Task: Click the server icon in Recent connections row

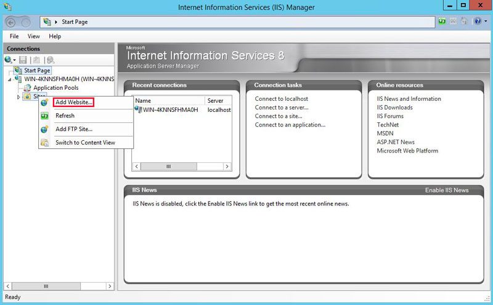Action: pyautogui.click(x=138, y=109)
